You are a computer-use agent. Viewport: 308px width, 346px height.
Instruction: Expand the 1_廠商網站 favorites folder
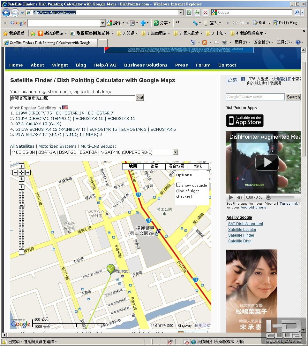[x=155, y=33]
